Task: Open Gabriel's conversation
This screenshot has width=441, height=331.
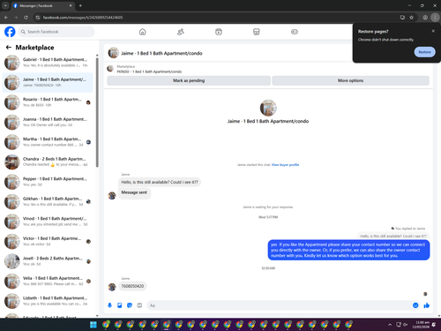Action: point(48,63)
